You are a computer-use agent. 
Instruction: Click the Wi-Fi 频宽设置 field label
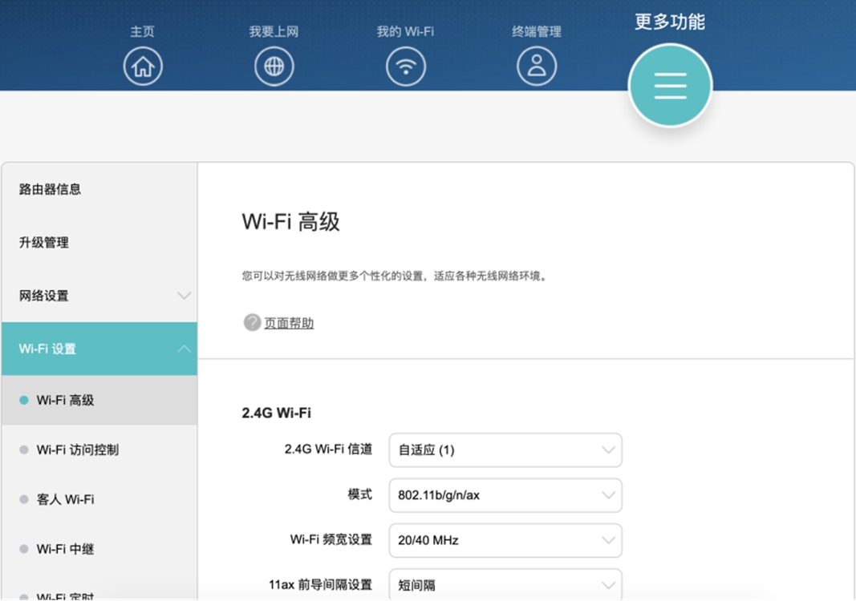(x=331, y=540)
